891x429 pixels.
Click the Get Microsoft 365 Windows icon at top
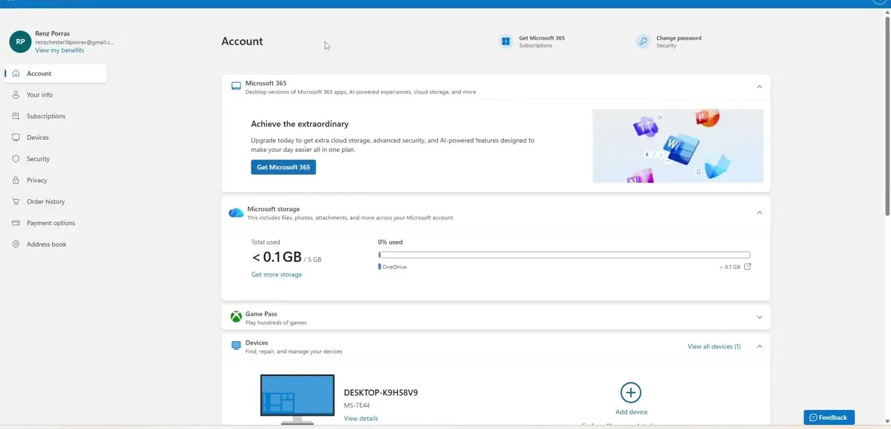(x=506, y=42)
